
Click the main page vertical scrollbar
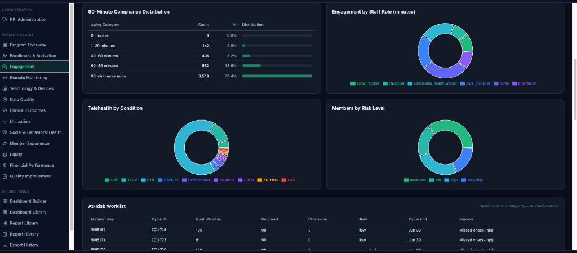(x=575, y=89)
